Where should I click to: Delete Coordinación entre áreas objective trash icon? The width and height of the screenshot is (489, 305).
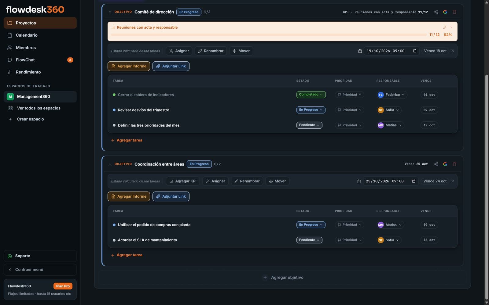coord(454,164)
